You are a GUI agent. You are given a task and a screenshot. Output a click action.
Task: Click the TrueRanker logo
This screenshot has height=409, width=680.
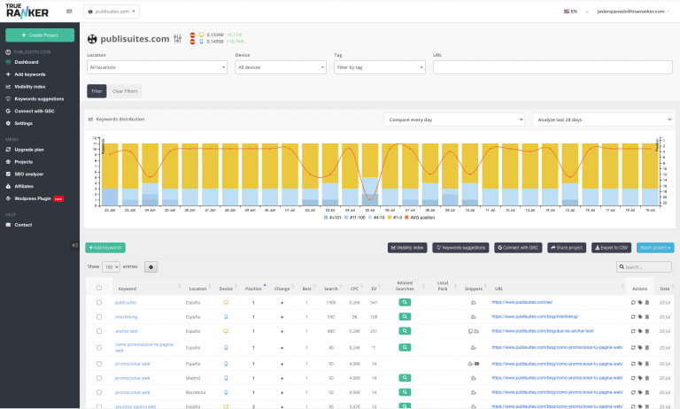tap(27, 11)
